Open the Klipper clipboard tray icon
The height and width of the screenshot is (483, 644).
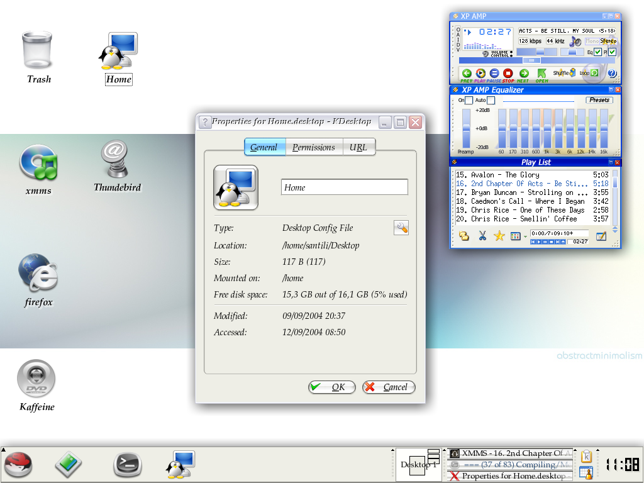(x=586, y=457)
